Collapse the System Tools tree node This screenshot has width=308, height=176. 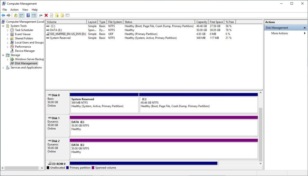[x=3, y=26]
